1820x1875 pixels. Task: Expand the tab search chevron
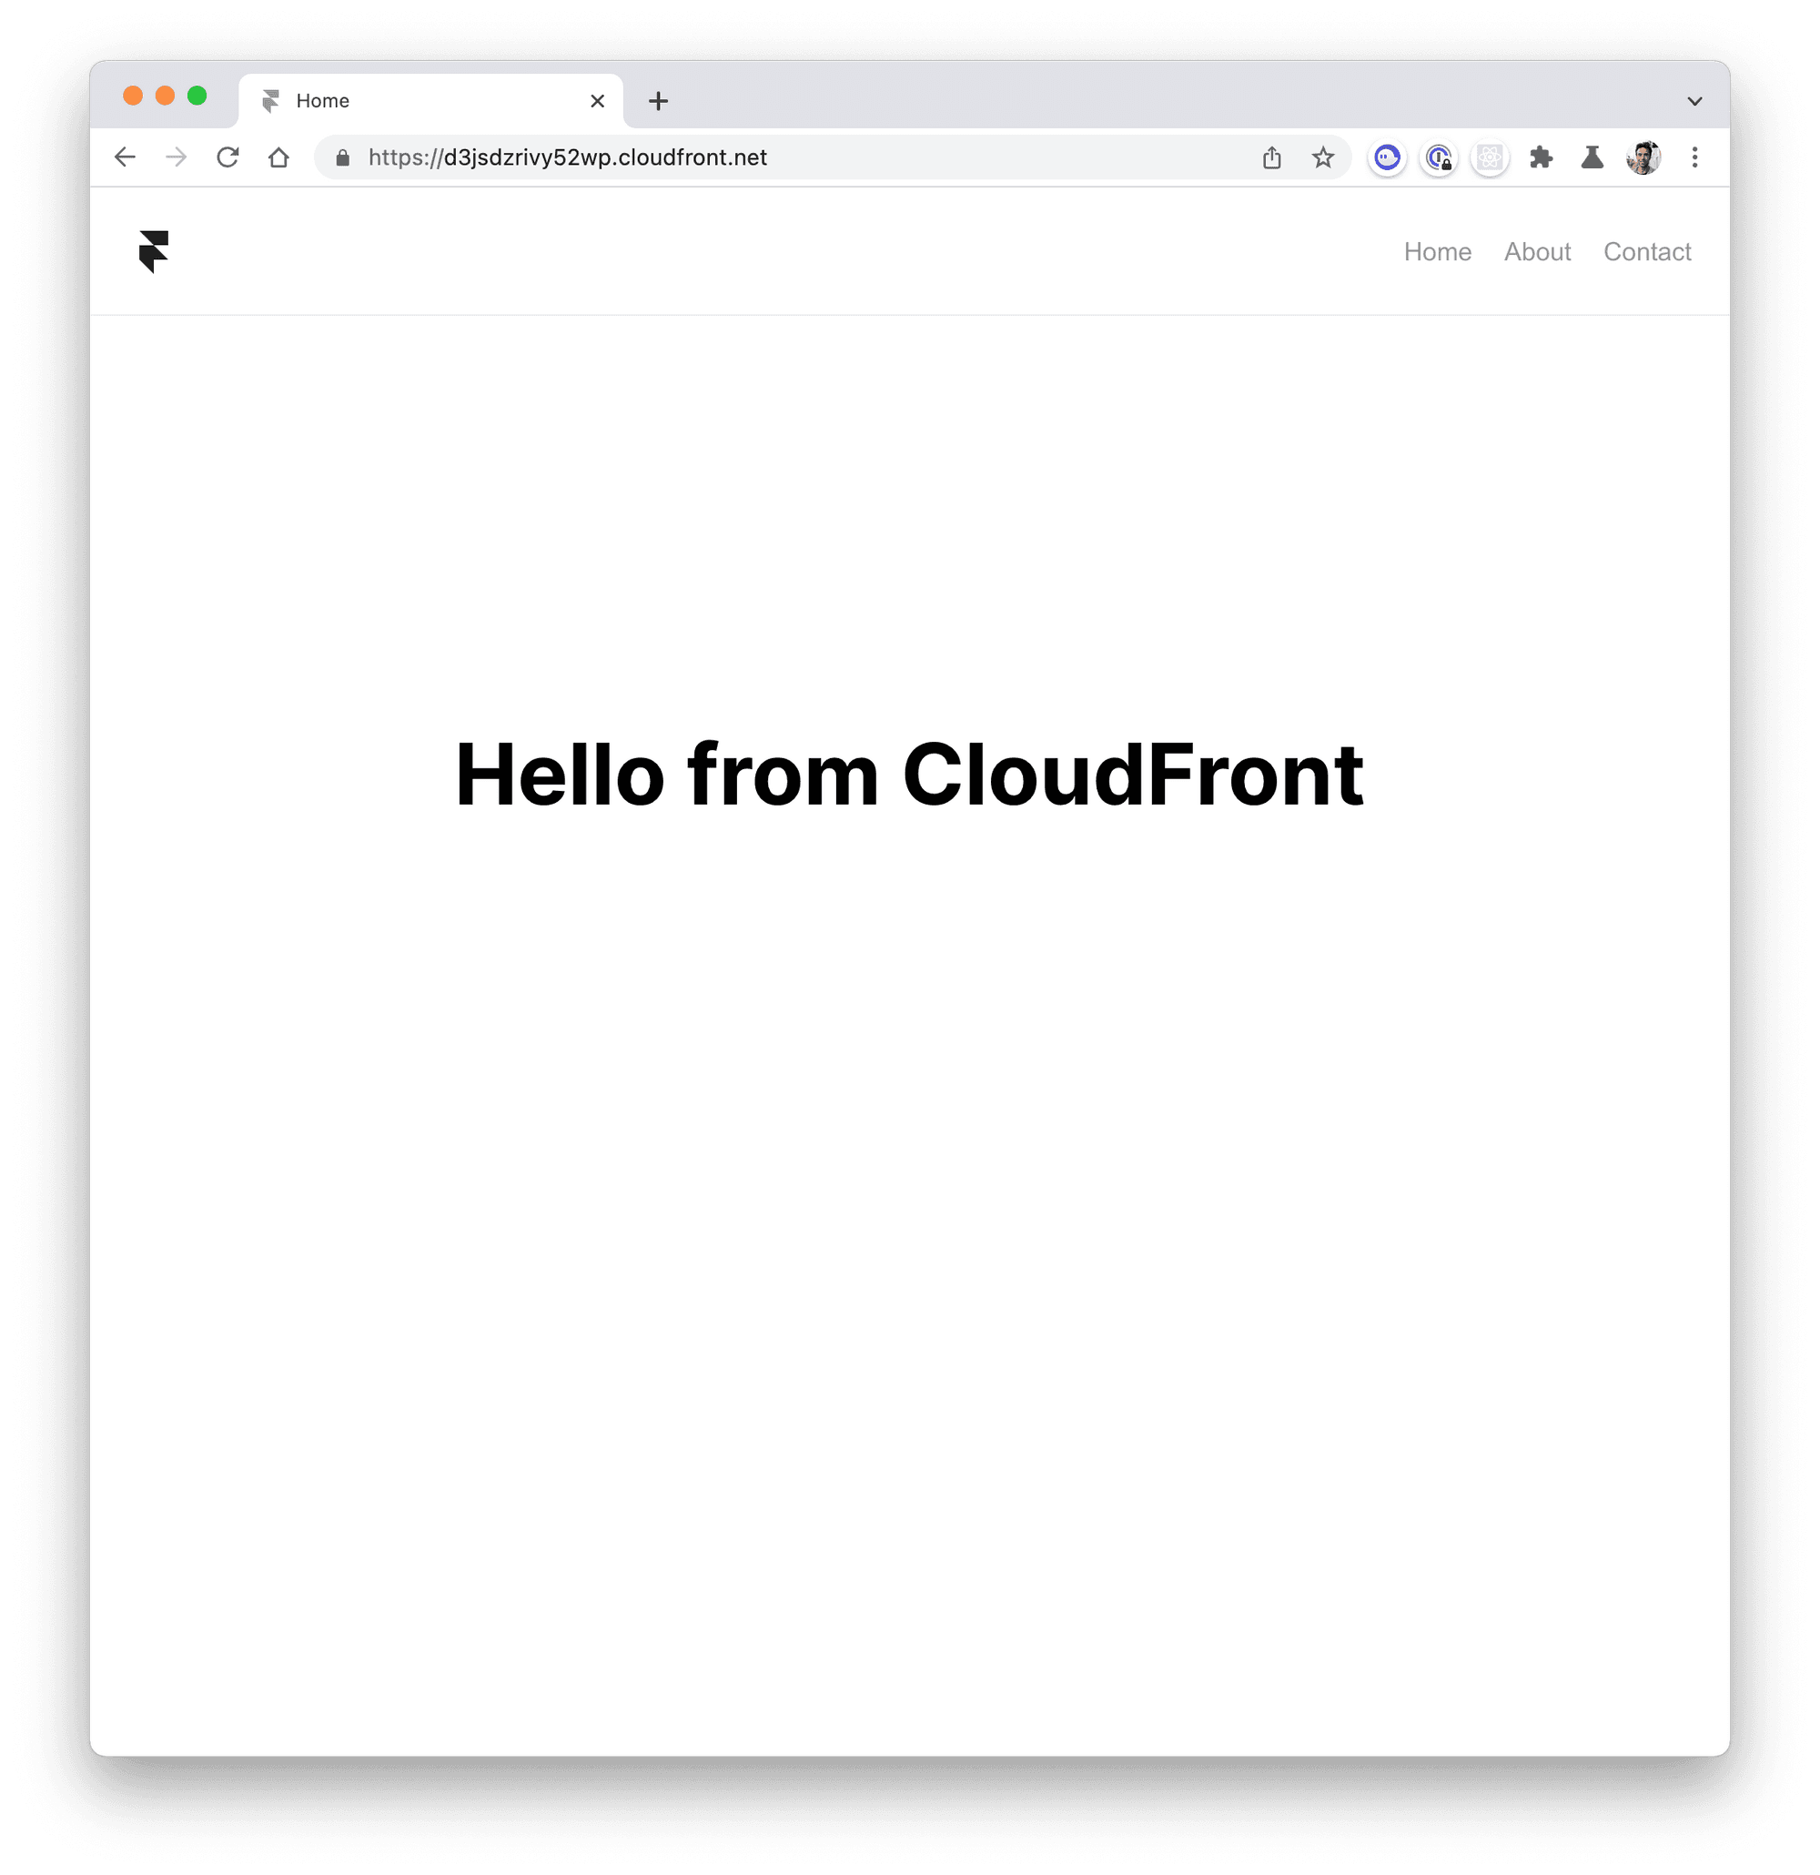pyautogui.click(x=1694, y=100)
